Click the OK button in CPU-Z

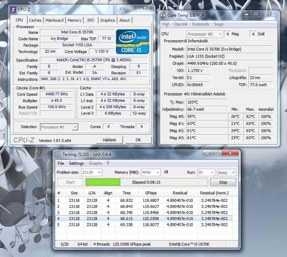coord(138,140)
